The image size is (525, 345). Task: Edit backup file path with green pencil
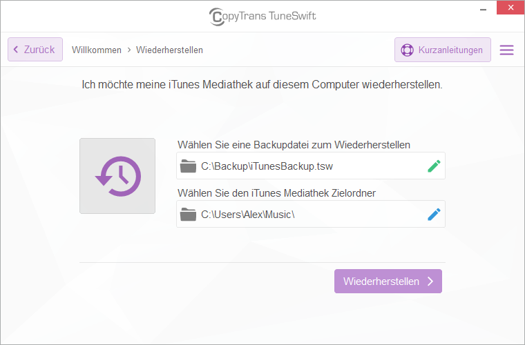point(434,166)
